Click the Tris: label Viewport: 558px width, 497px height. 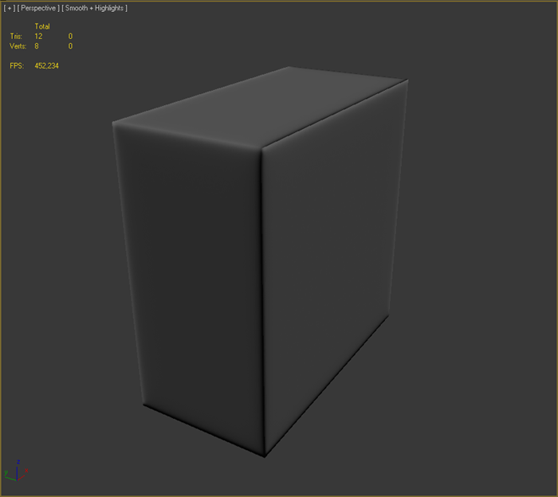click(16, 37)
